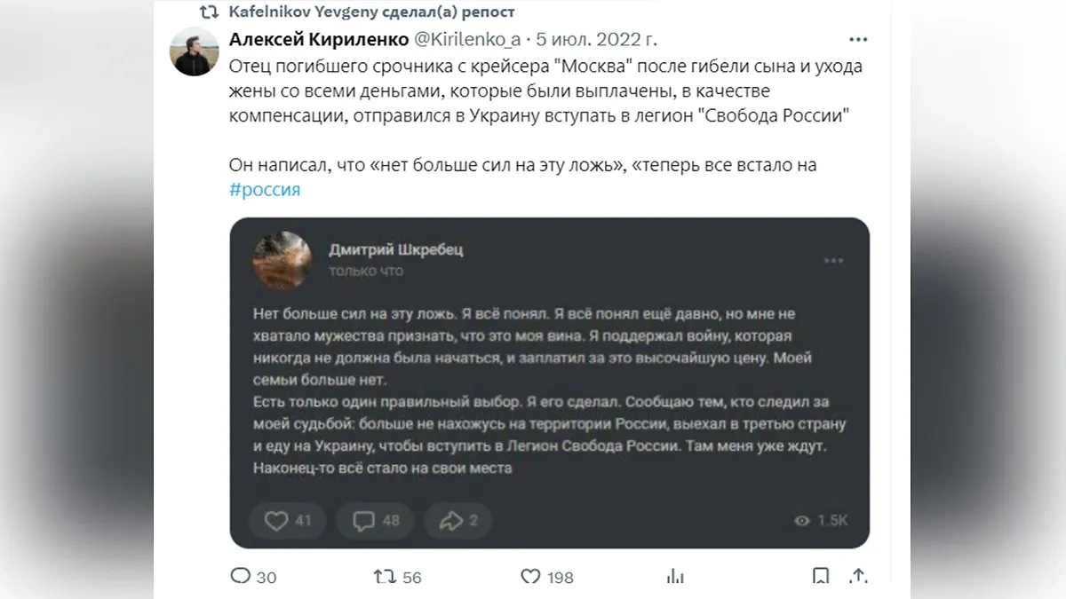
Task: Open Алексей Кириленко's profile name
Action: tap(318, 40)
